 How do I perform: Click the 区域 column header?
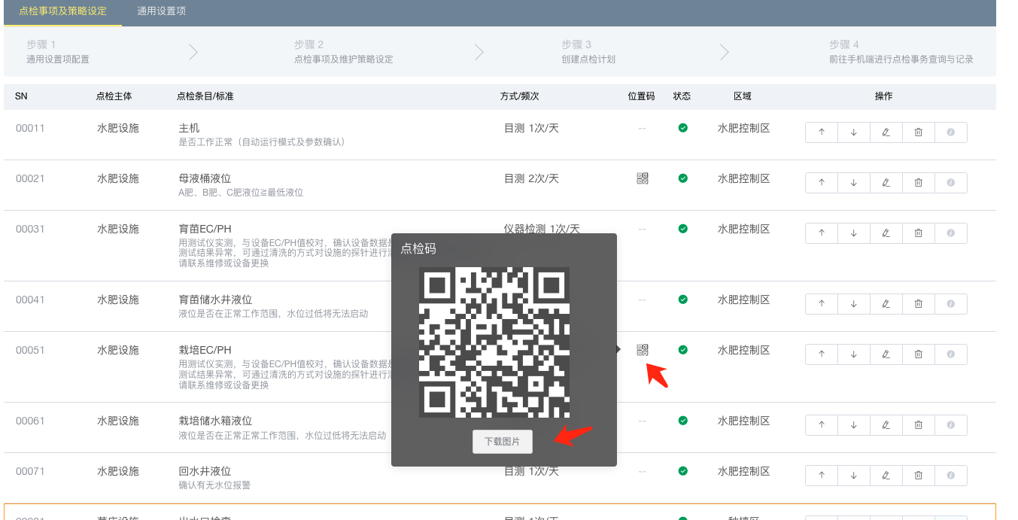(x=743, y=96)
